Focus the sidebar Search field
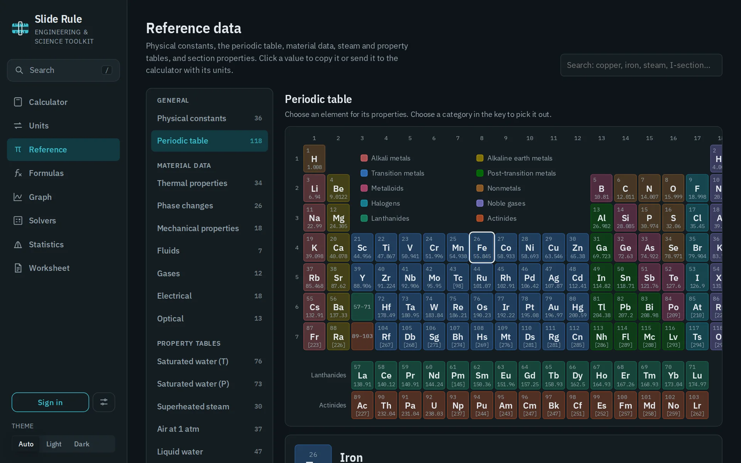 (63, 70)
